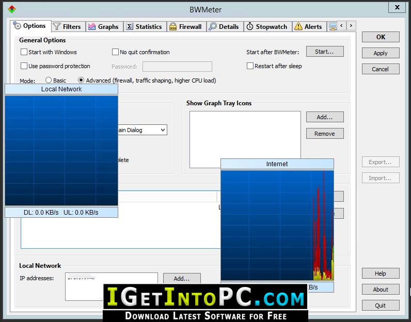Viewport: 411px width, 322px height.
Task: Click the OK button
Action: (x=381, y=37)
